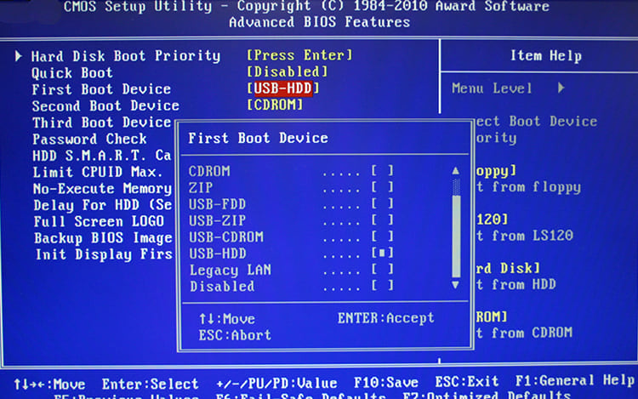Click ESC:Abort hint in popup
Screen dimensions: 638x399
coord(235,335)
